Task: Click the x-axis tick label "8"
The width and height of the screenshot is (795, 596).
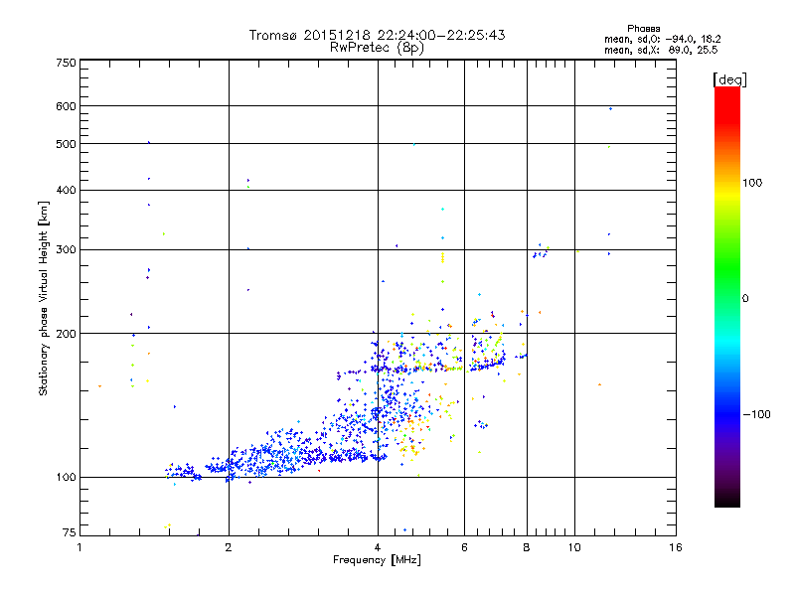Action: pos(527,547)
